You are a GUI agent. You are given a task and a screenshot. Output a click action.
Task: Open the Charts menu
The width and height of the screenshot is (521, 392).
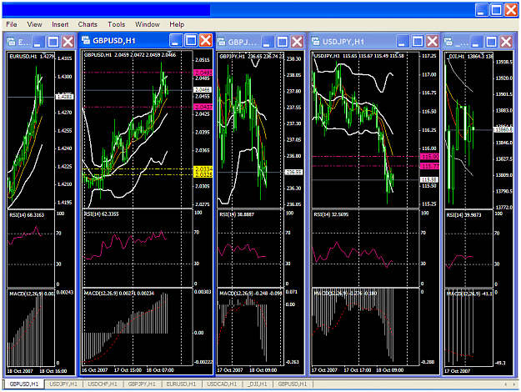tap(88, 24)
